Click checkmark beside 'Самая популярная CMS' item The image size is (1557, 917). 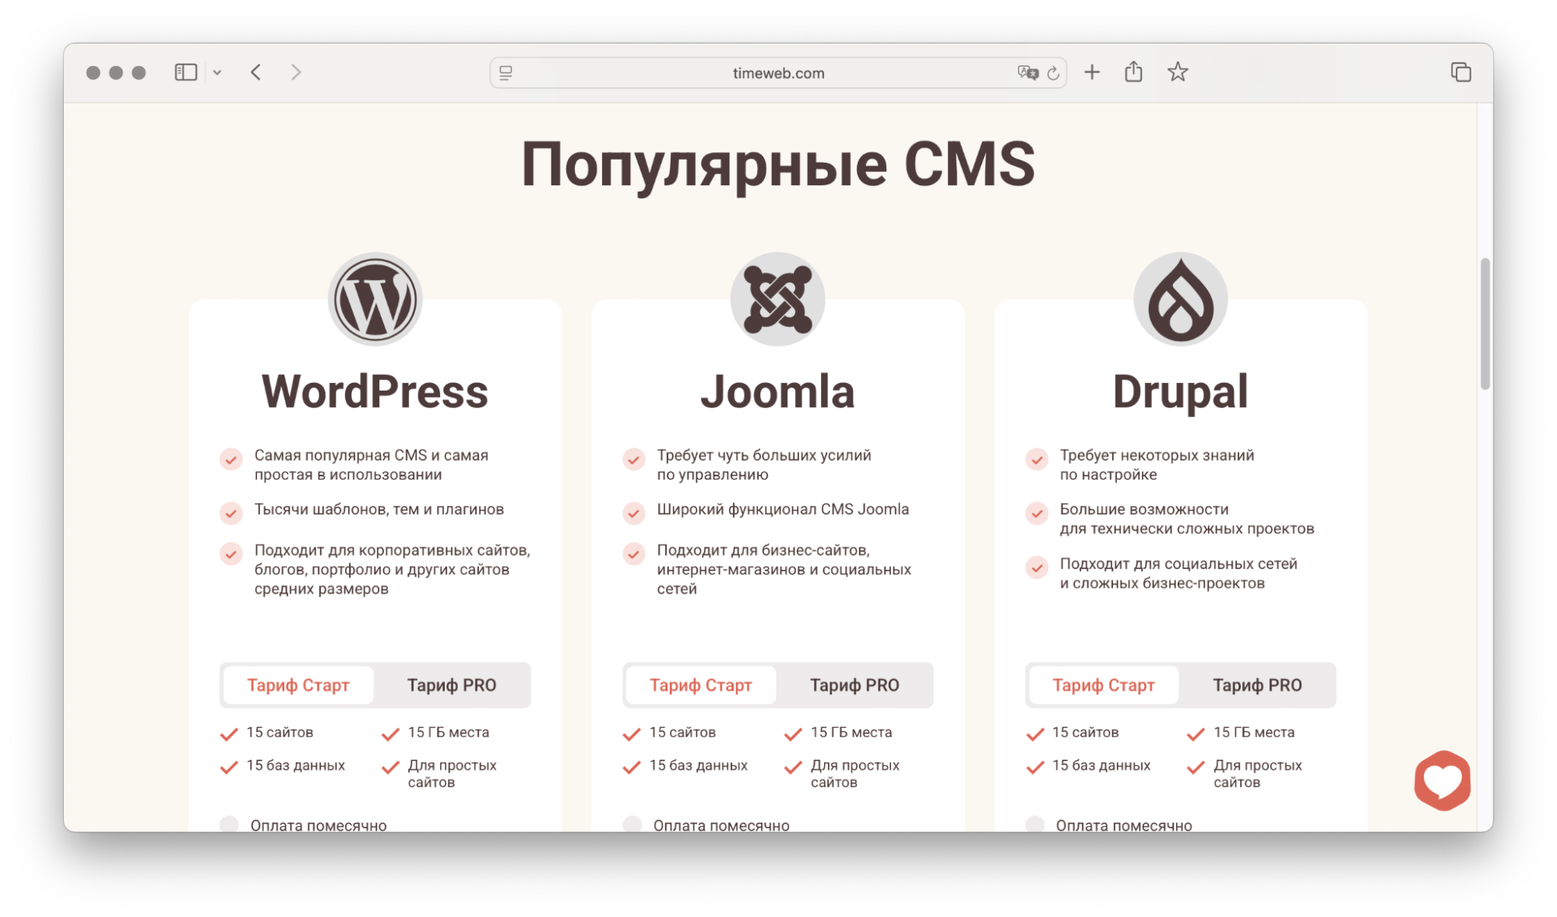click(231, 459)
